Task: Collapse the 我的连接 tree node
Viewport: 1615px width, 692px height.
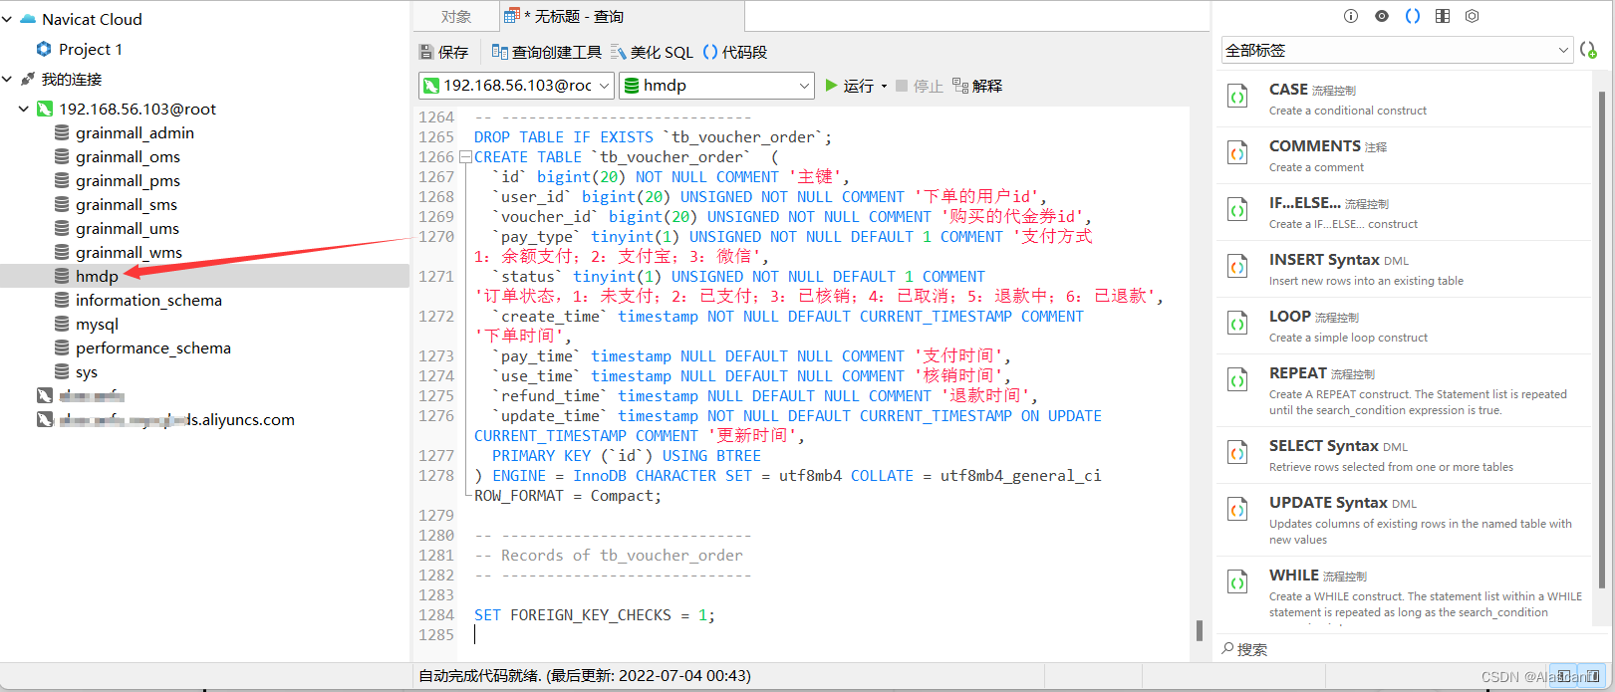Action: point(7,79)
